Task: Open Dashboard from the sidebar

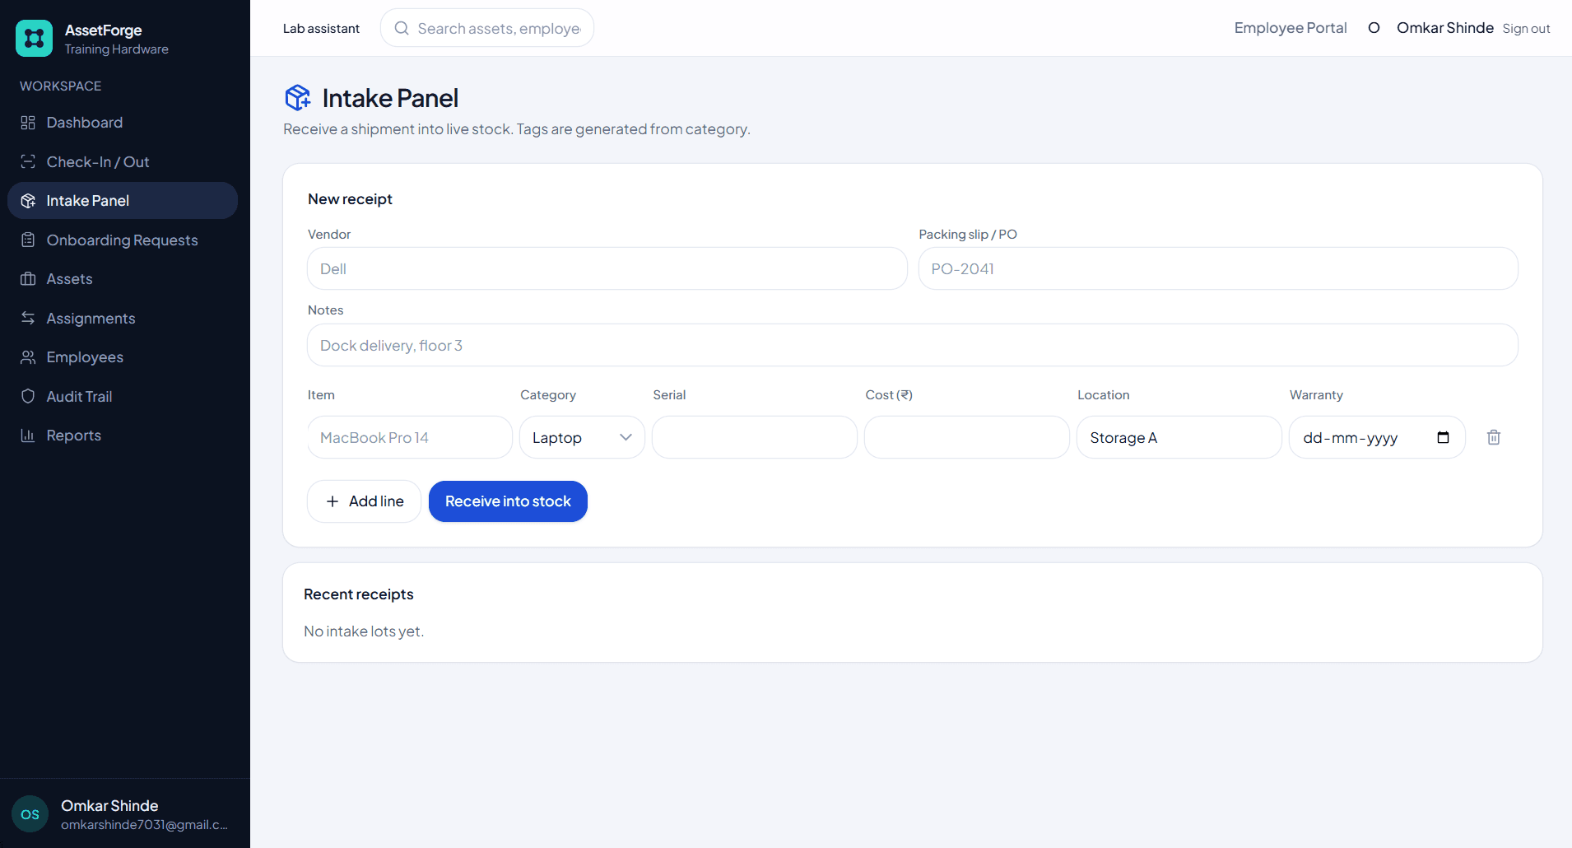Action: pyautogui.click(x=123, y=123)
